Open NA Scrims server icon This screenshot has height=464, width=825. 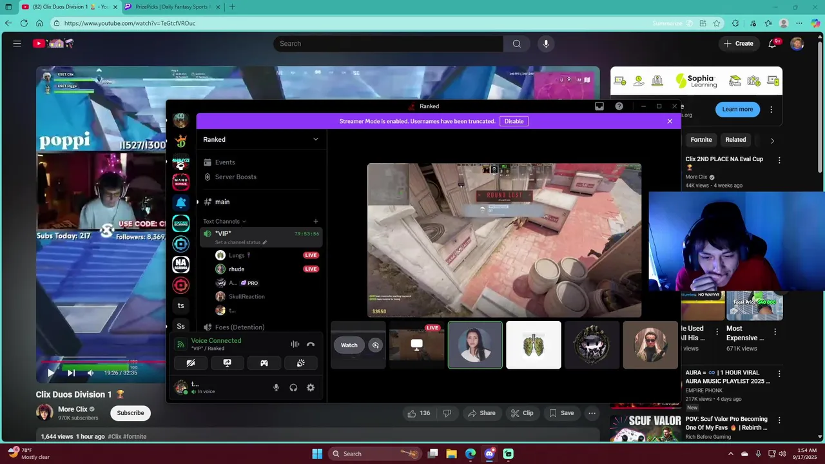[x=181, y=264]
